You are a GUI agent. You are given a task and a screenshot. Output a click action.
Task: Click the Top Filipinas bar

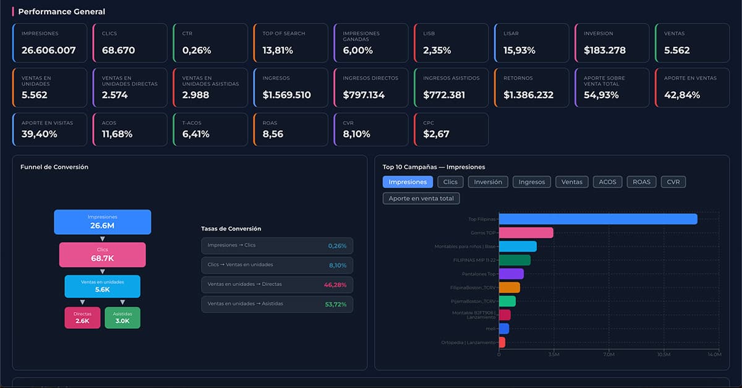click(x=598, y=219)
